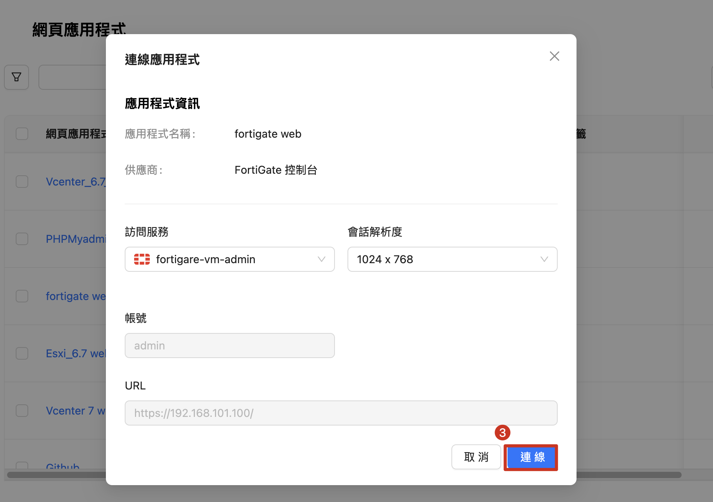Click the disabled admin 帳號 field
713x502 pixels.
229,346
